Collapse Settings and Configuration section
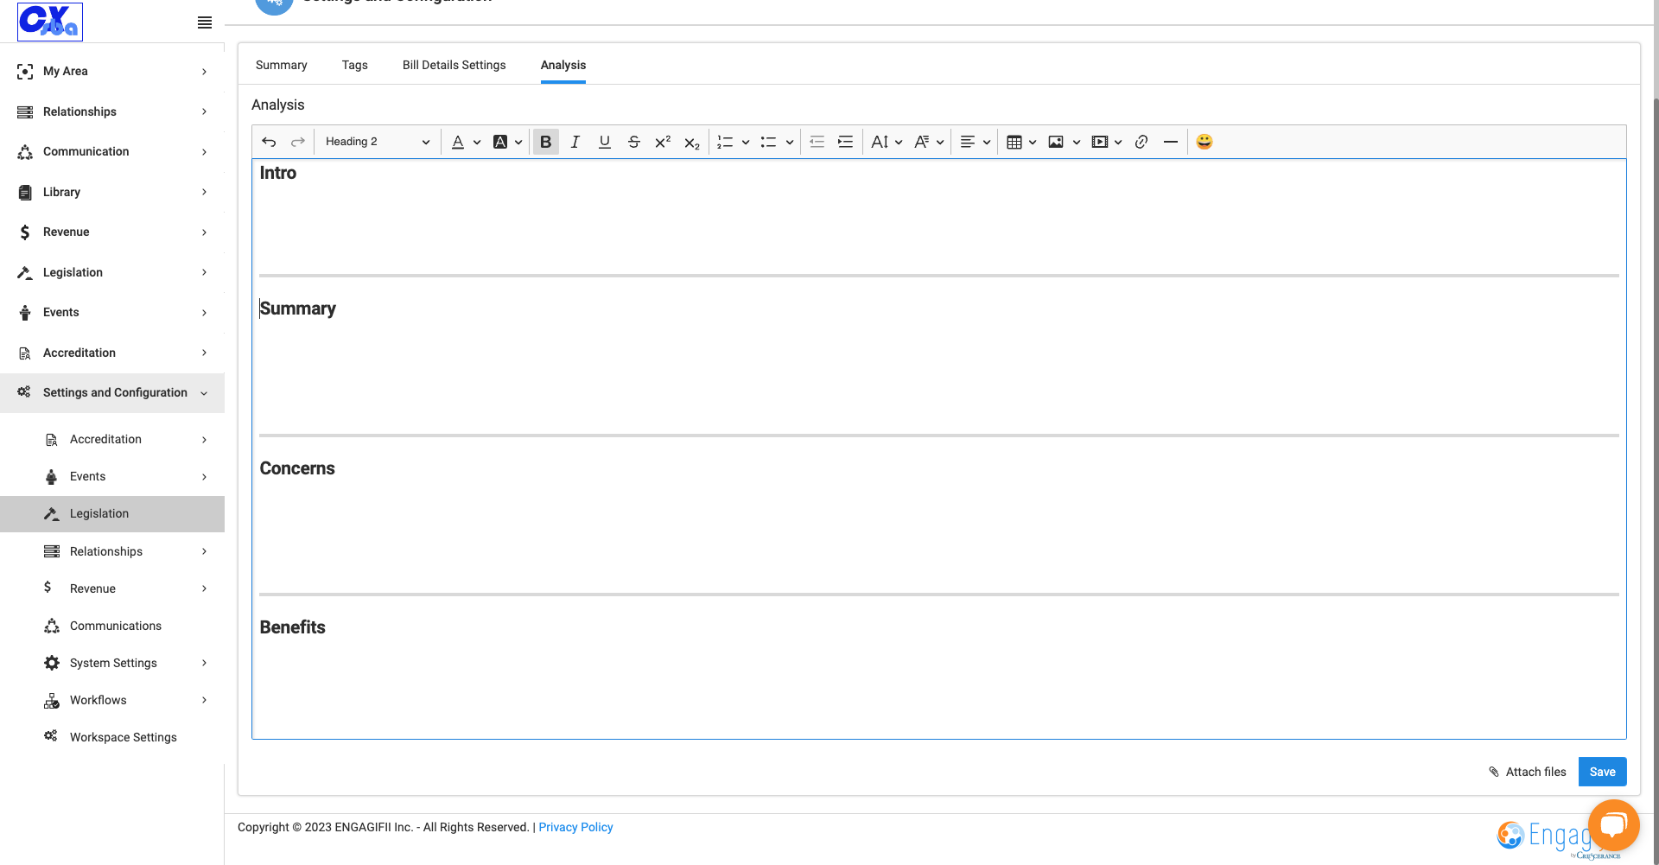The image size is (1659, 865). pos(112,392)
